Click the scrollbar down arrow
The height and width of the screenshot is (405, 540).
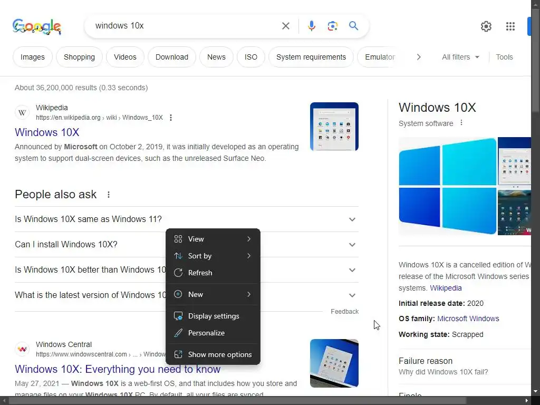point(536,392)
